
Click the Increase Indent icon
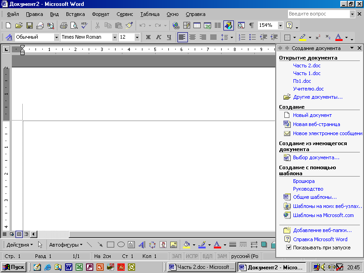pyautogui.click(x=274, y=37)
